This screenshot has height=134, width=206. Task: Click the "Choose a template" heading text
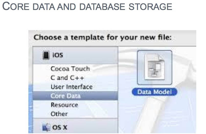[x=102, y=38]
